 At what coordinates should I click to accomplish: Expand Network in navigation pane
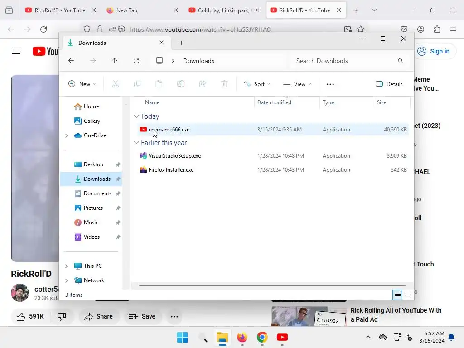[x=67, y=280]
